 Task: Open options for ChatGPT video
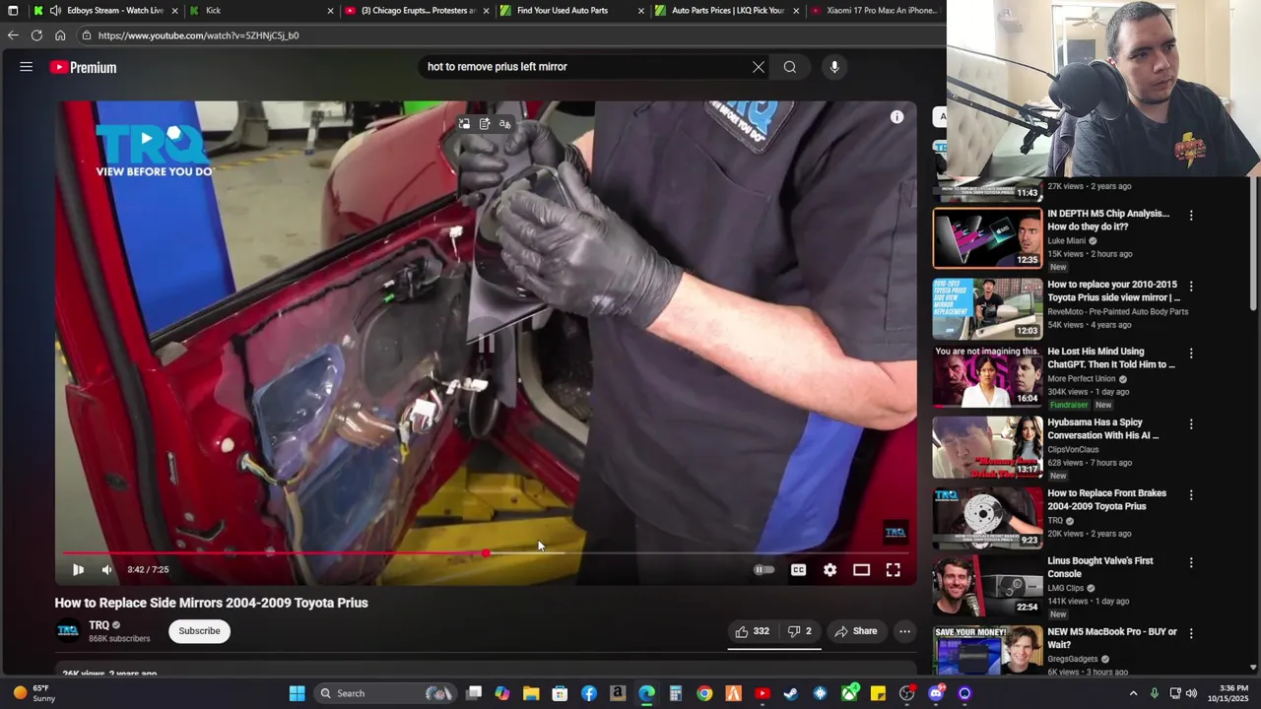(x=1191, y=354)
